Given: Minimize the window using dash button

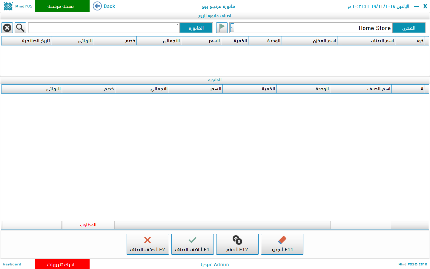Looking at the screenshot, I should click(417, 6).
